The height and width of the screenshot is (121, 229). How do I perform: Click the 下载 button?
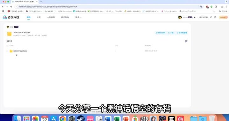pos(170,33)
